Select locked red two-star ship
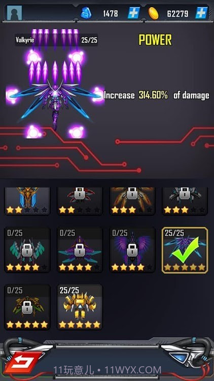214x381 pixels. [x=80, y=201]
